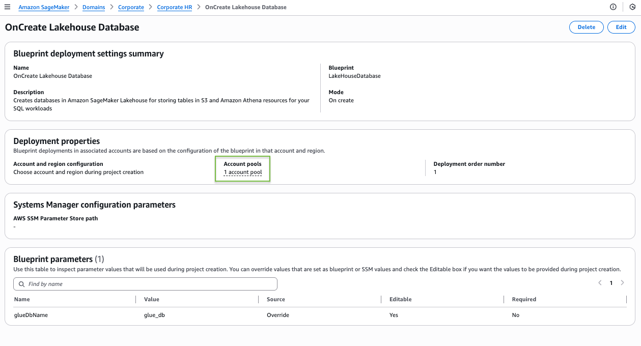
Task: Go to previous page arrow
Action: pyautogui.click(x=600, y=283)
